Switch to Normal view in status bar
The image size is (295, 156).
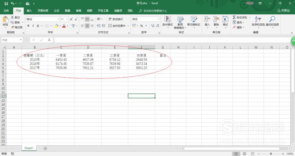point(236,154)
